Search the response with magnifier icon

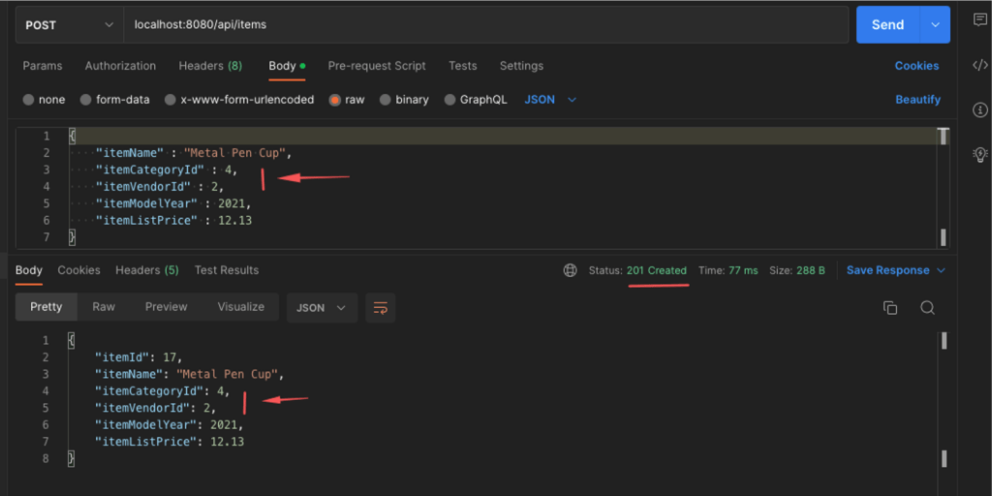[x=927, y=308]
